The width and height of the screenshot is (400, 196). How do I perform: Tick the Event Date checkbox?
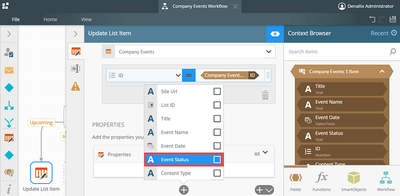[x=217, y=145]
